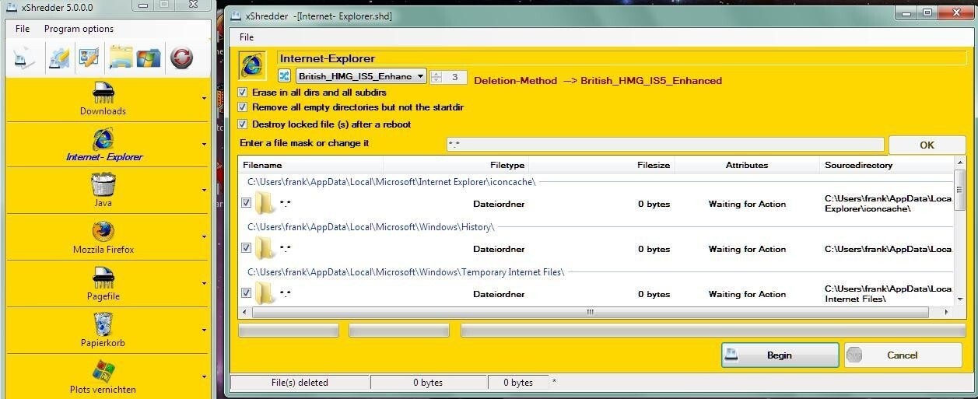Click the shuffle icon beside the deletion method
The width and height of the screenshot is (978, 399).
(x=284, y=76)
